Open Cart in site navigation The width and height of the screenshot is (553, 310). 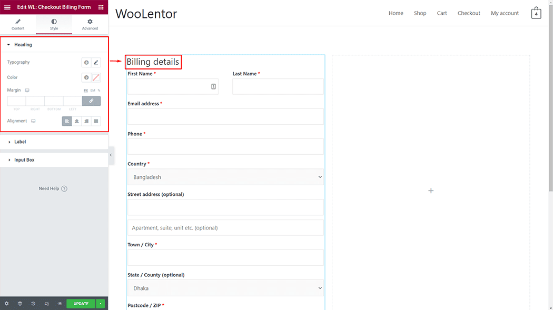point(442,13)
